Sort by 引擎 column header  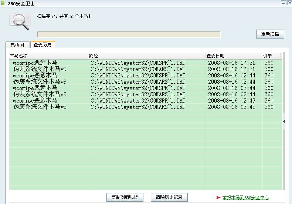pos(271,56)
